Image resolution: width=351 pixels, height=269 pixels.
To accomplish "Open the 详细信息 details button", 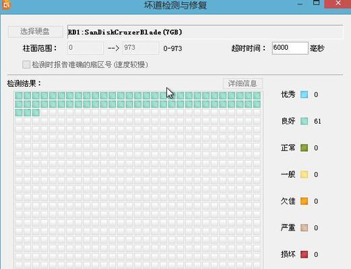I will click(x=243, y=83).
